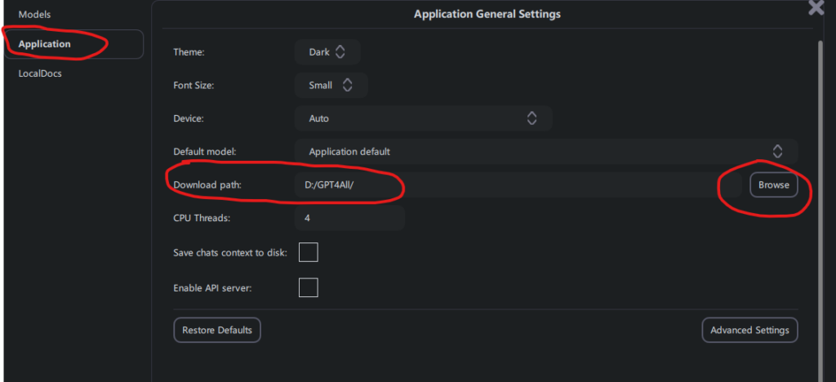Viewport: 836px width, 382px height.
Task: Click the Theme dropdown's up-down arrow icon
Action: 340,52
